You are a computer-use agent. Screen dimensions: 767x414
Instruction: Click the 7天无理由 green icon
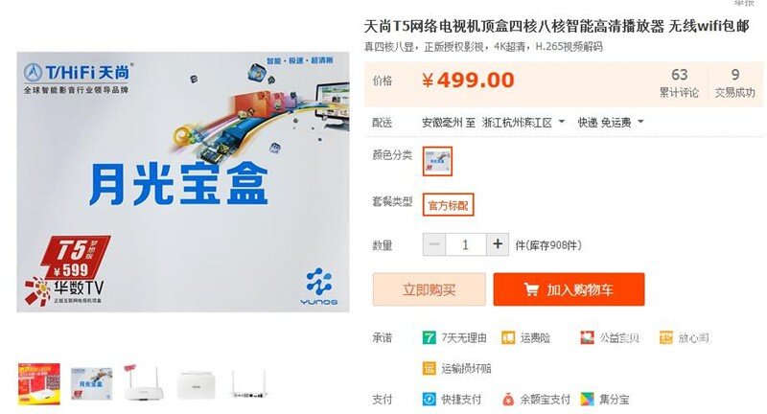429,337
